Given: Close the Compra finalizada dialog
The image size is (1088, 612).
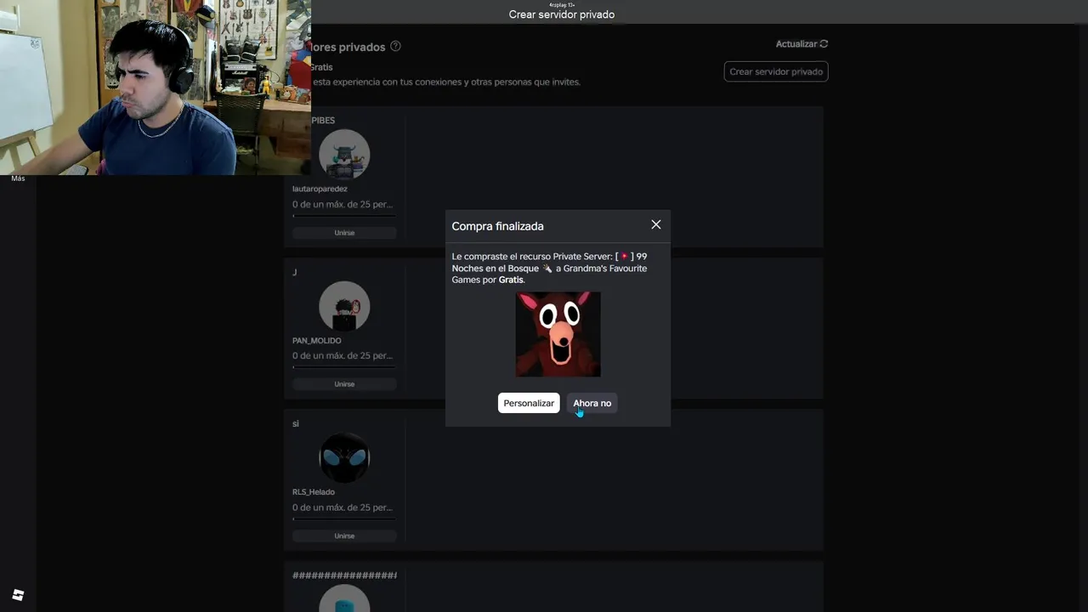Looking at the screenshot, I should (655, 224).
